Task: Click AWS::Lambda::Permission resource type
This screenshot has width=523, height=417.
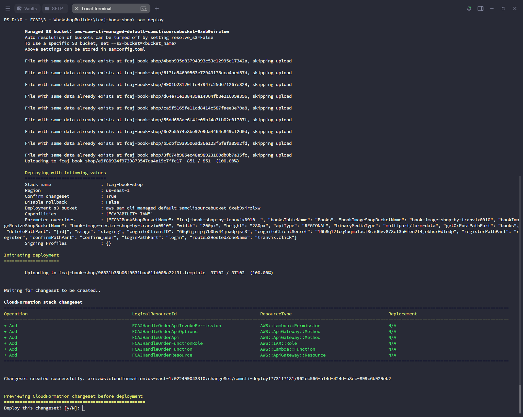Action: click(x=290, y=325)
